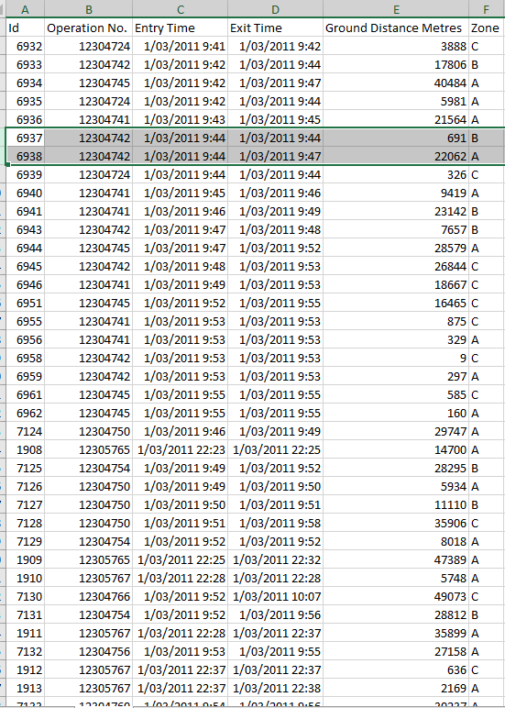Select column D header
This screenshot has height=708, width=505.
click(275, 8)
